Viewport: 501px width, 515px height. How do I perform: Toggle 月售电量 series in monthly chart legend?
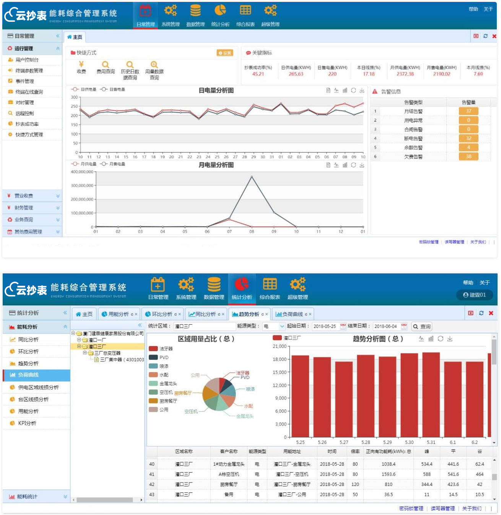(113, 164)
